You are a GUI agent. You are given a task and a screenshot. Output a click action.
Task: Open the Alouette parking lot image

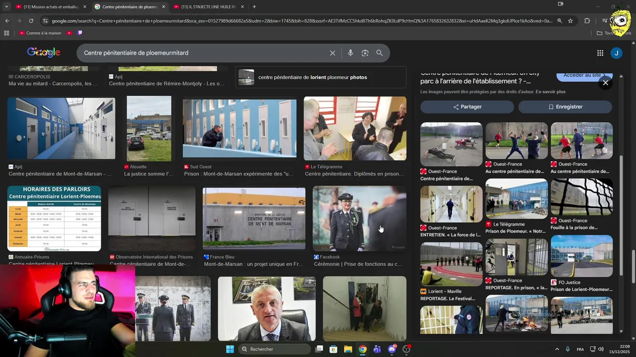point(149,129)
